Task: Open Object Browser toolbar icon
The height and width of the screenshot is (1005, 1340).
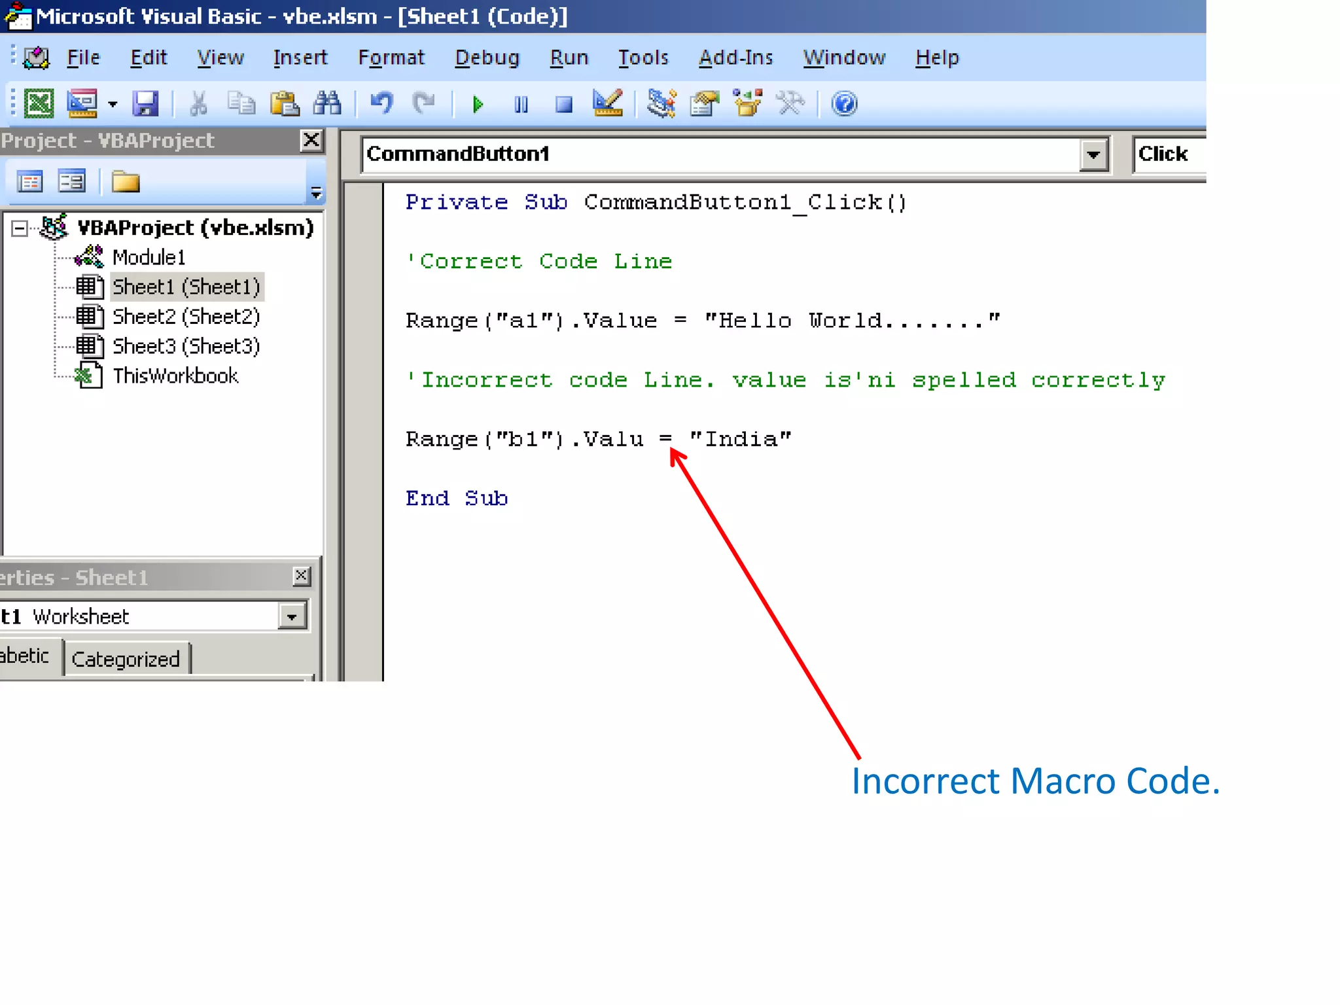Action: (747, 103)
